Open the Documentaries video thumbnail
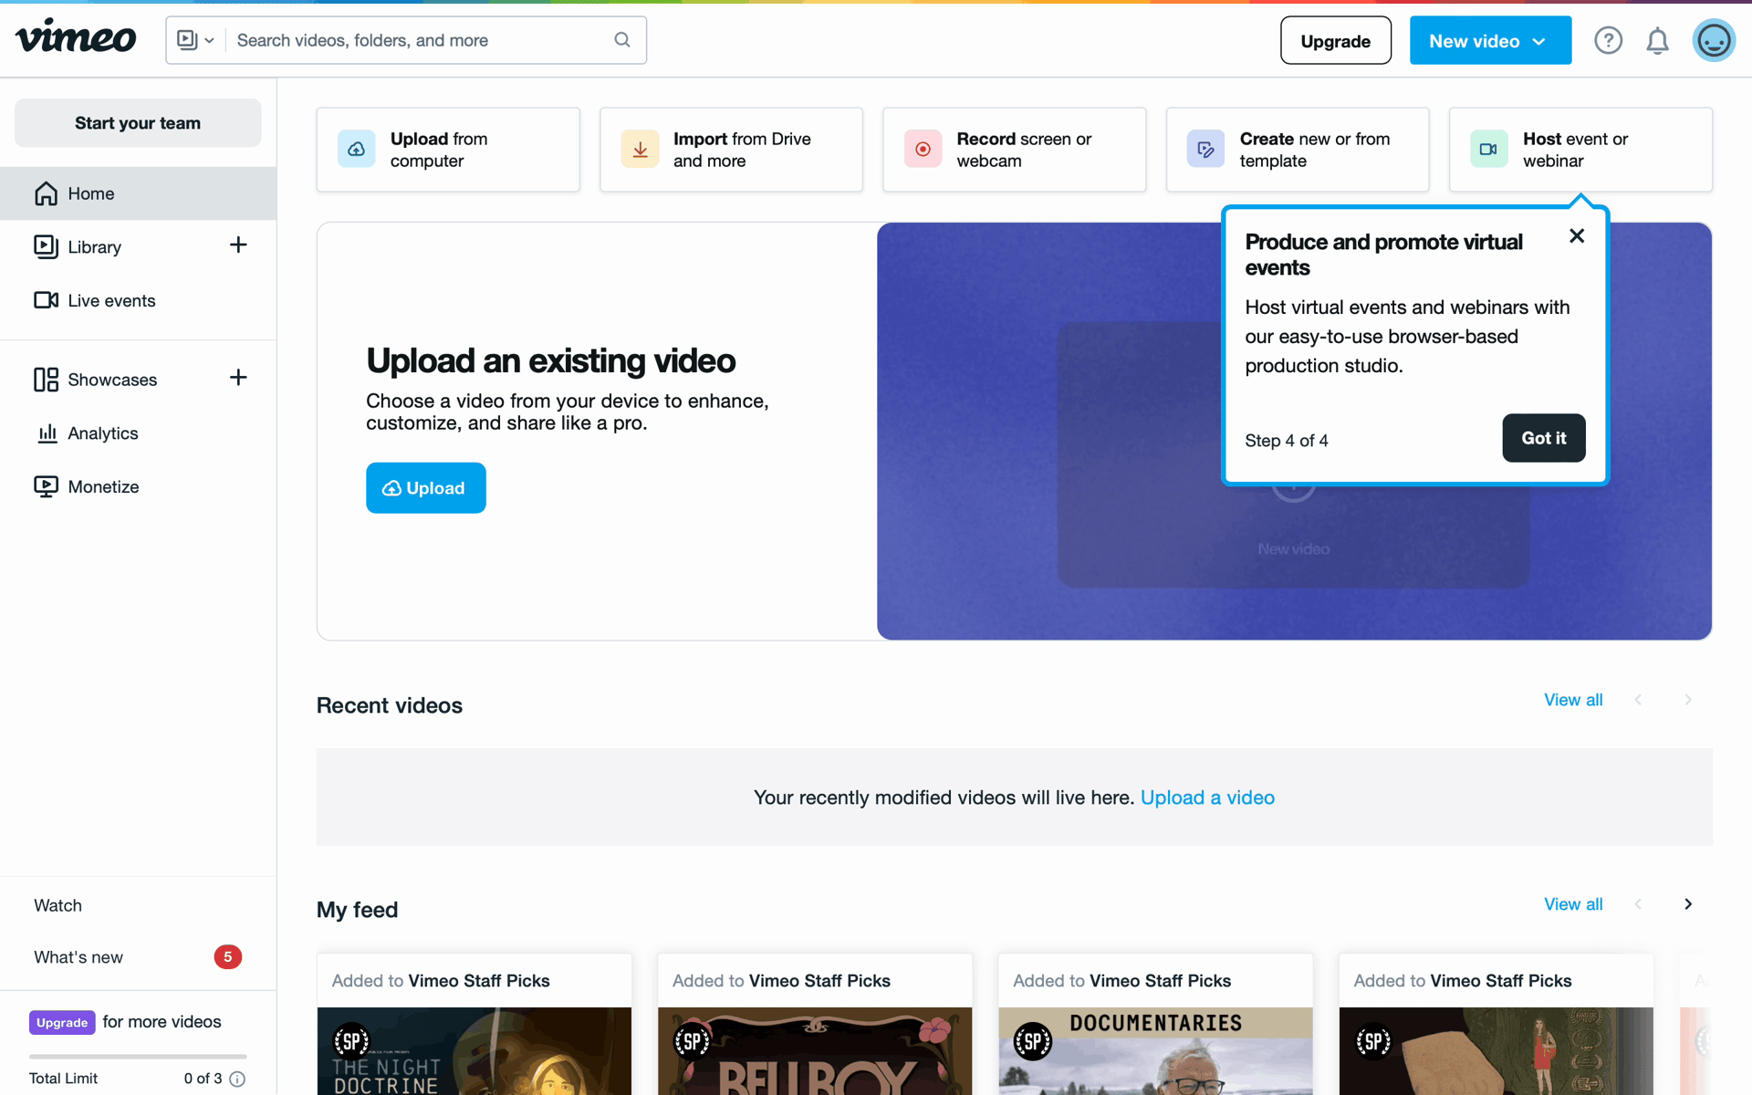Viewport: 1752px width, 1095px height. [1155, 1051]
